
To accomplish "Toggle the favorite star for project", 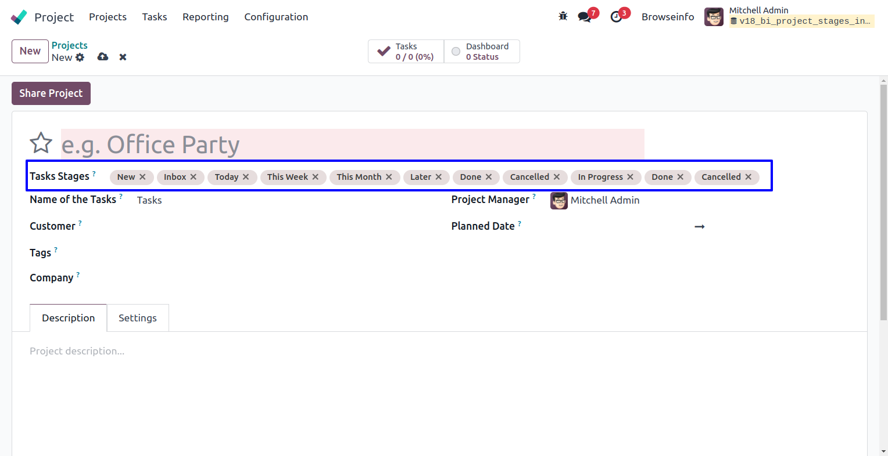I will pos(41,143).
